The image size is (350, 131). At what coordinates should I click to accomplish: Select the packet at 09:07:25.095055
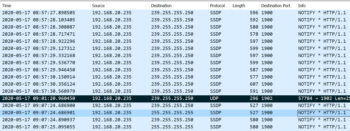click(175, 127)
